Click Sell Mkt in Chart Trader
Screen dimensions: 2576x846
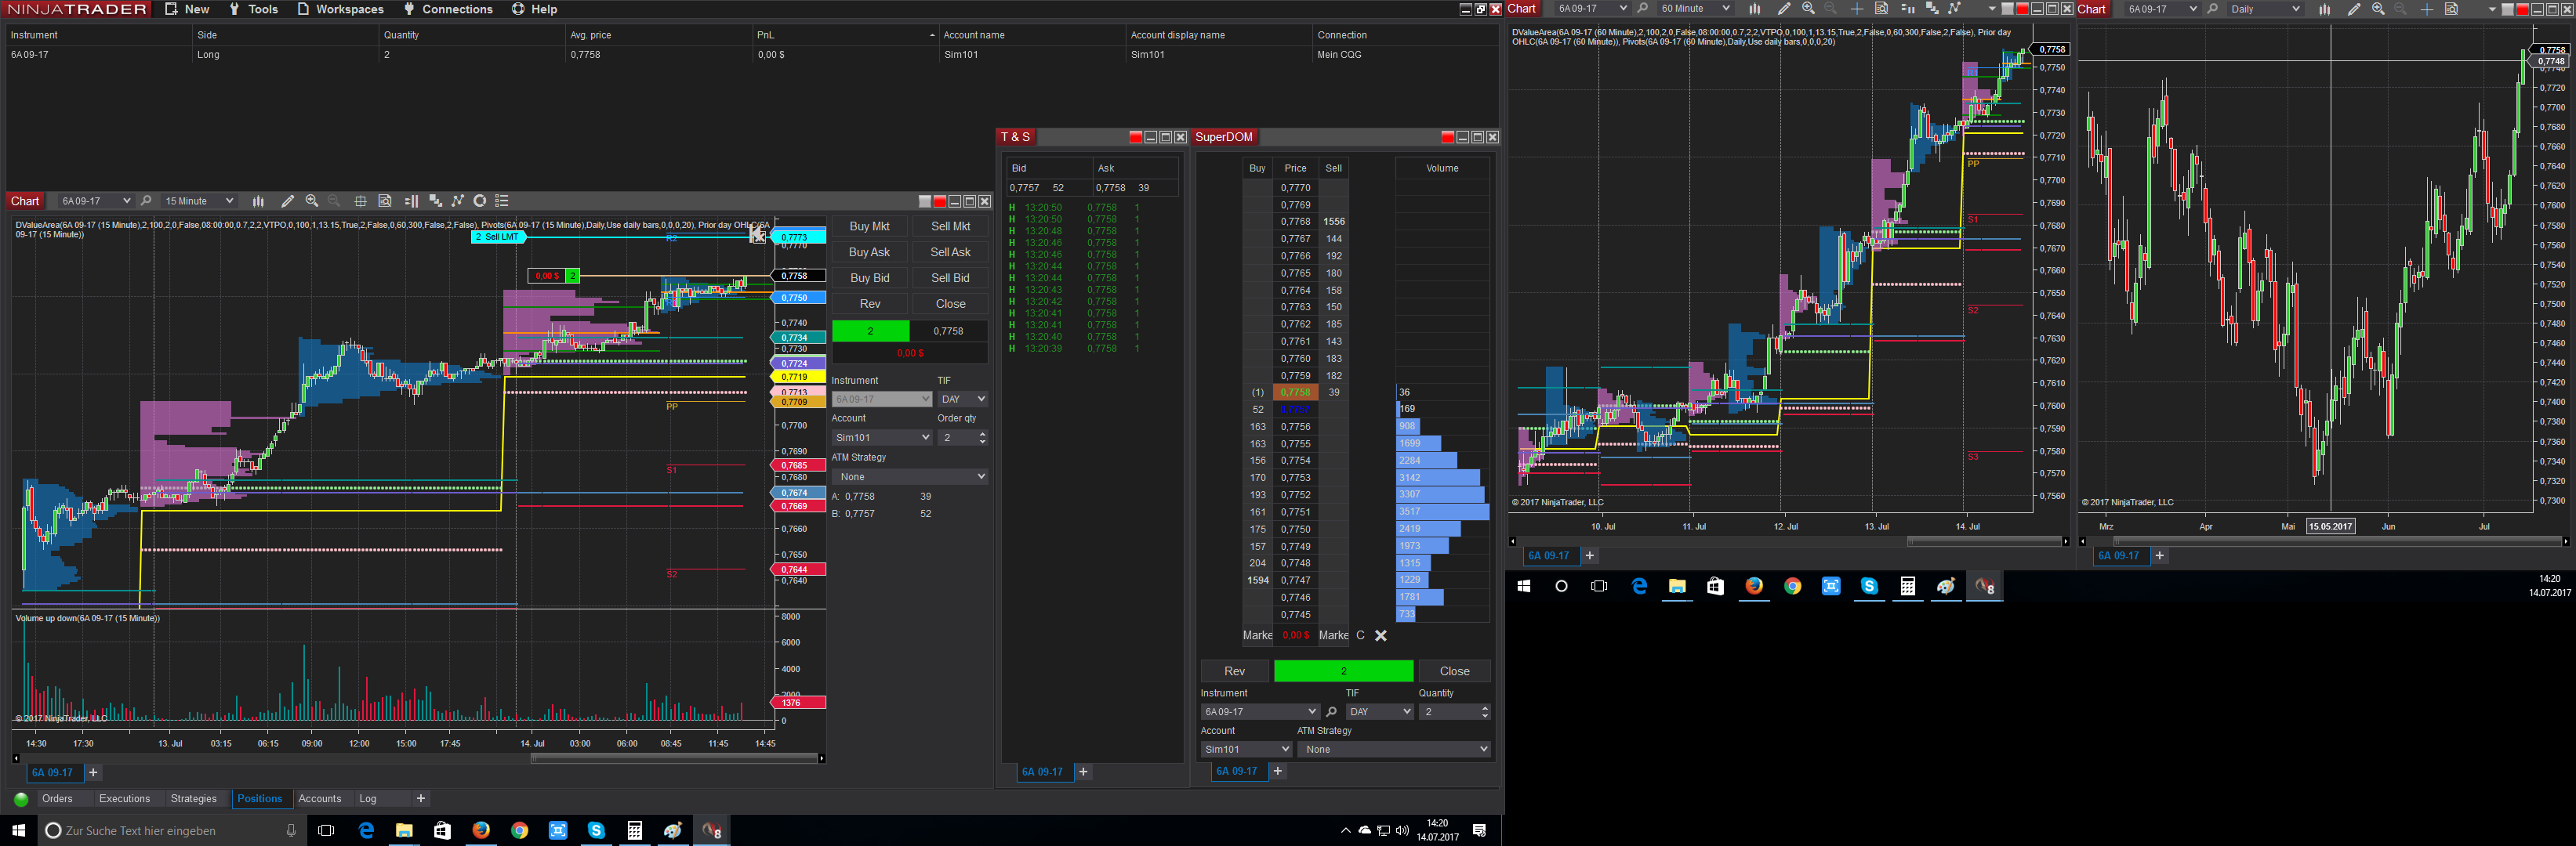click(x=950, y=226)
